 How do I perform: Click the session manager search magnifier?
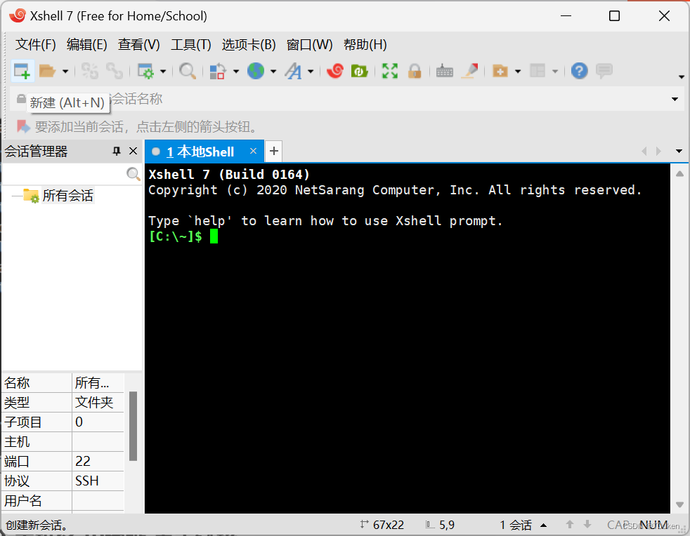133,174
